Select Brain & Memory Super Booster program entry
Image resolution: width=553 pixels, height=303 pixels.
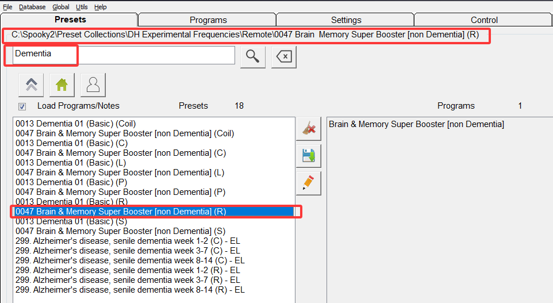tap(416, 124)
